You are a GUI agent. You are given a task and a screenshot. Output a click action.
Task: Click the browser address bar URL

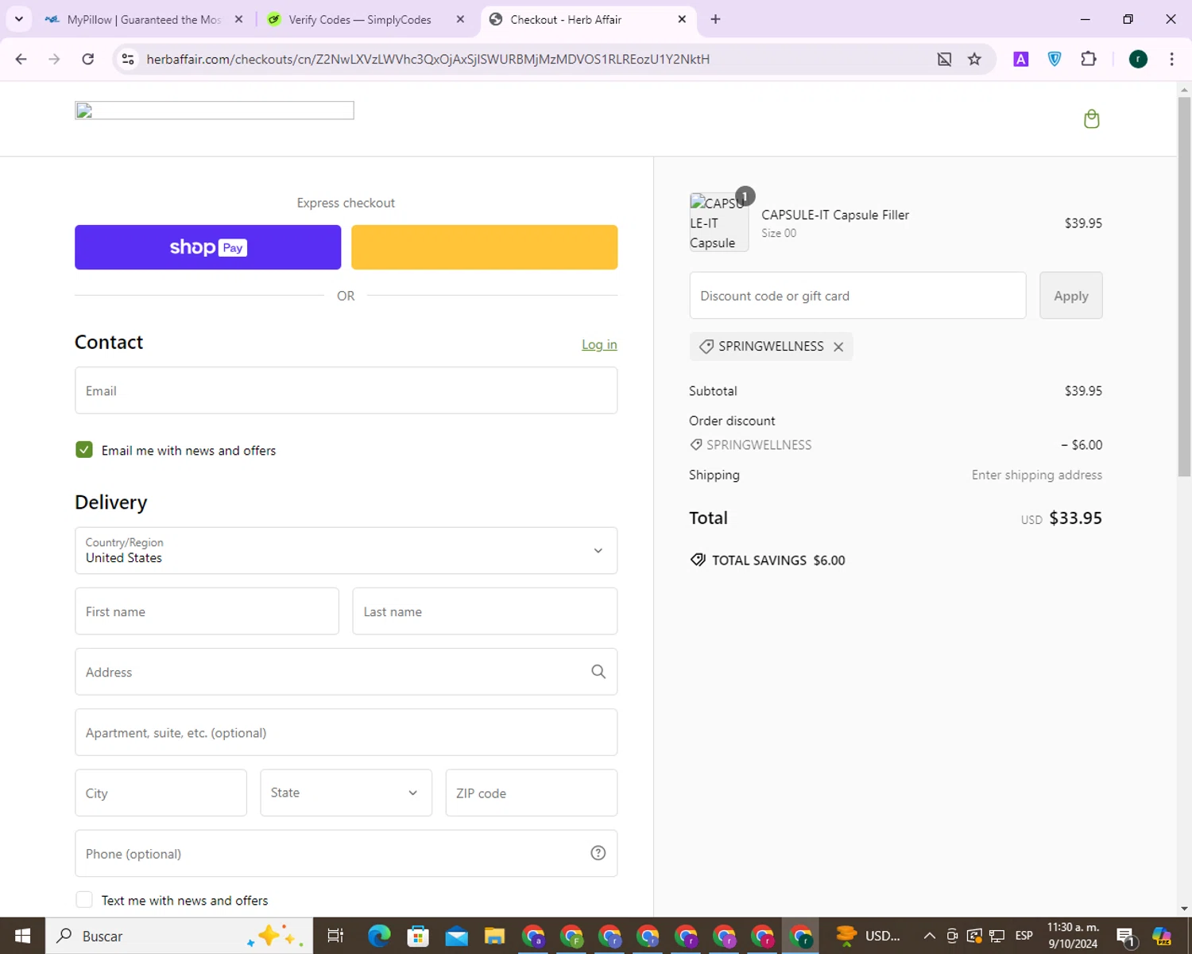coord(428,59)
